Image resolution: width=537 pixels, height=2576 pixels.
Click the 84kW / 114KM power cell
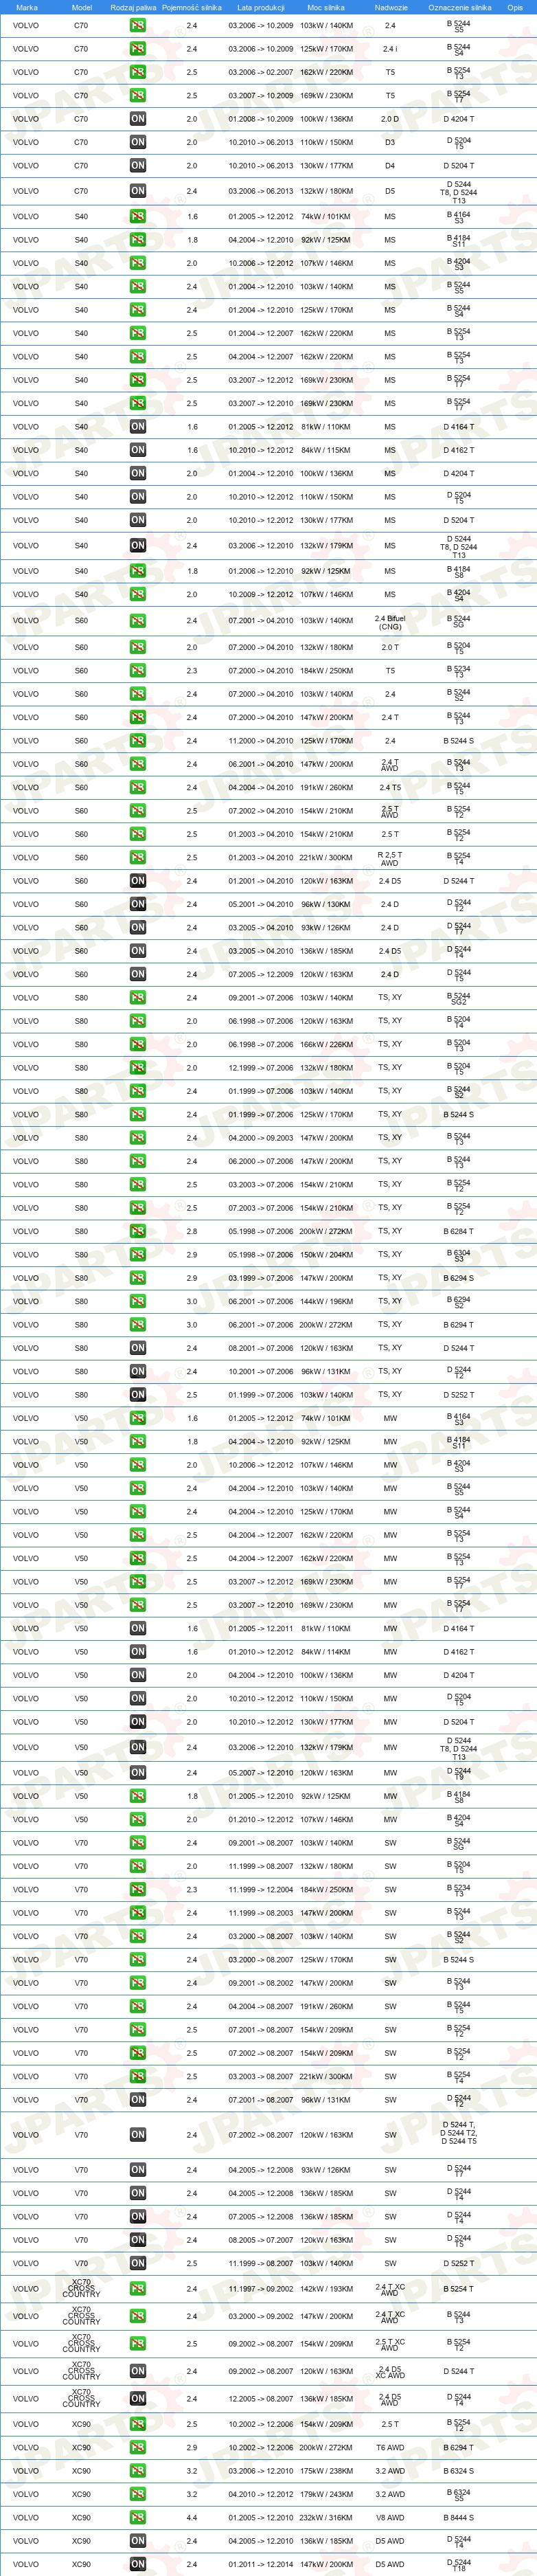click(326, 1652)
